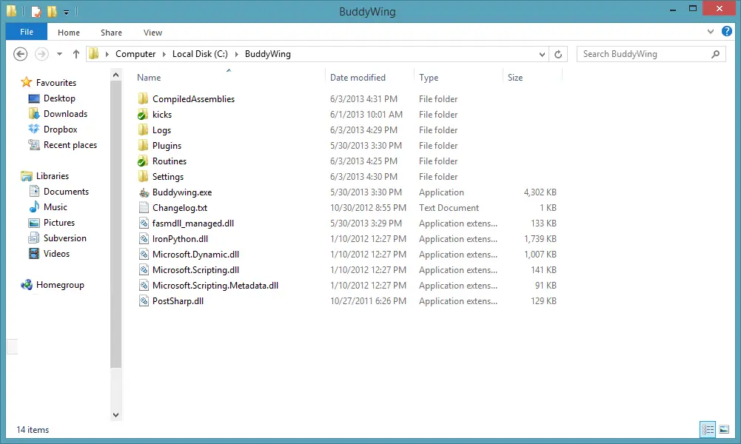The image size is (741, 444).
Task: Click the Search BuddyWing input field
Action: pyautogui.click(x=644, y=54)
